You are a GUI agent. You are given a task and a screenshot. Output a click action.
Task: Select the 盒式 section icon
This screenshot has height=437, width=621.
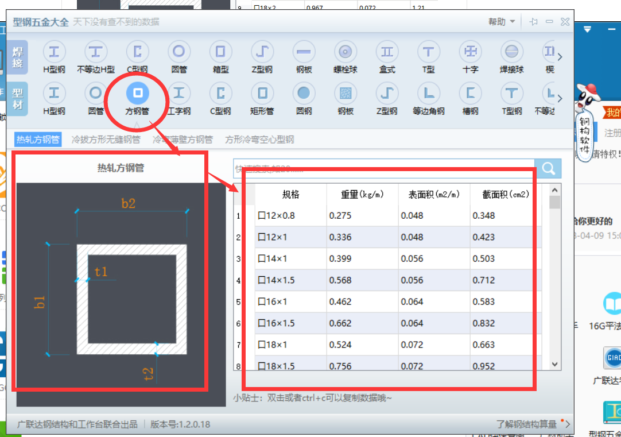387,52
